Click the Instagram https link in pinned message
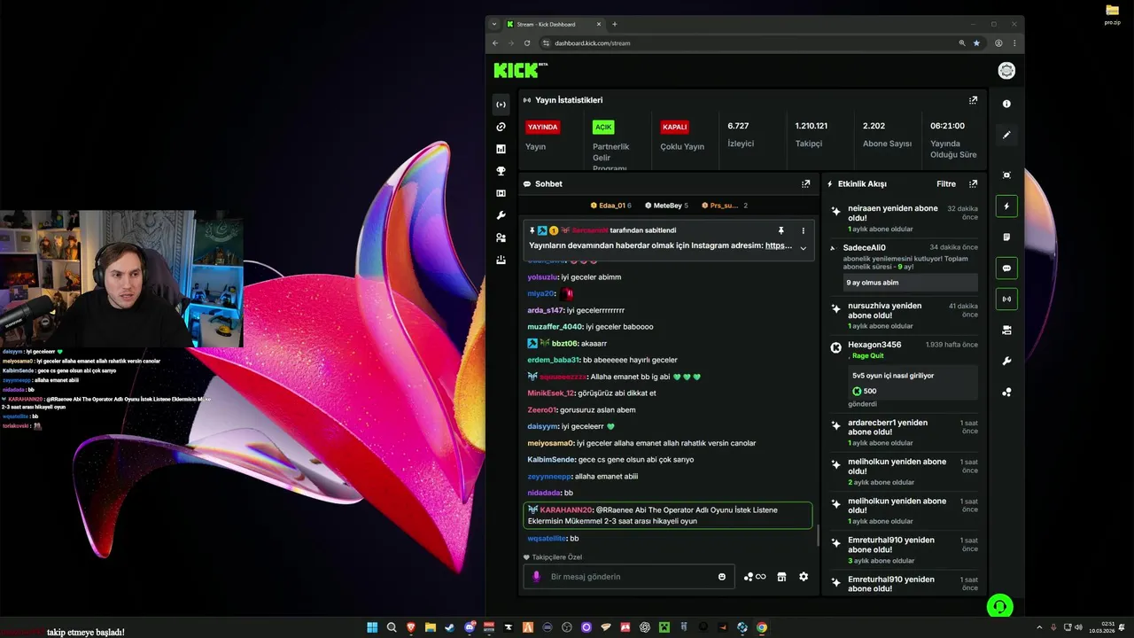This screenshot has height=638, width=1134. (x=778, y=245)
